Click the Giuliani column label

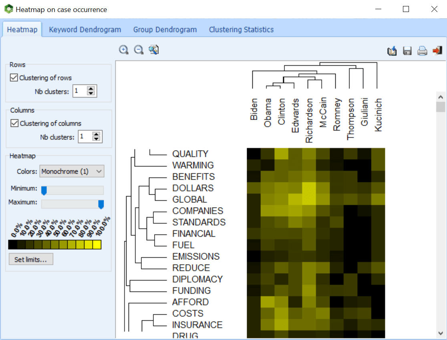(x=364, y=112)
